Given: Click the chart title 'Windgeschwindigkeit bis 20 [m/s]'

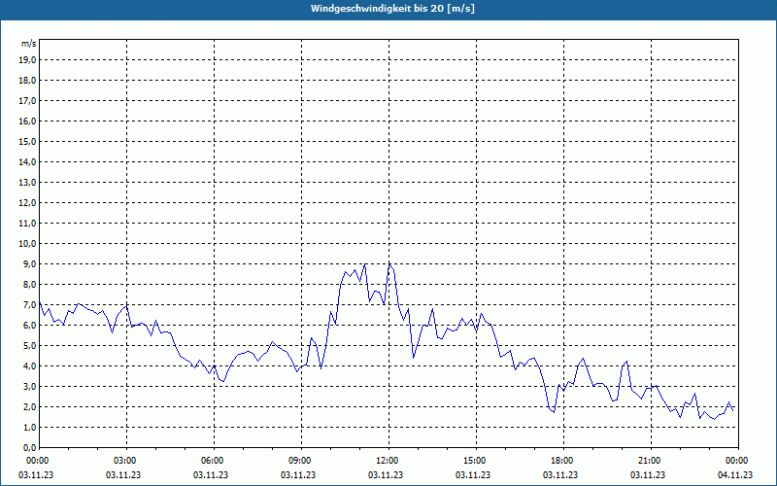Looking at the screenshot, I should click(392, 9).
